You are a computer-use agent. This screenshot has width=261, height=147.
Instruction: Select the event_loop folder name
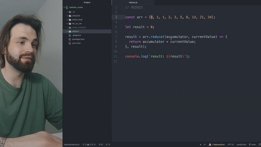tap(77, 20)
